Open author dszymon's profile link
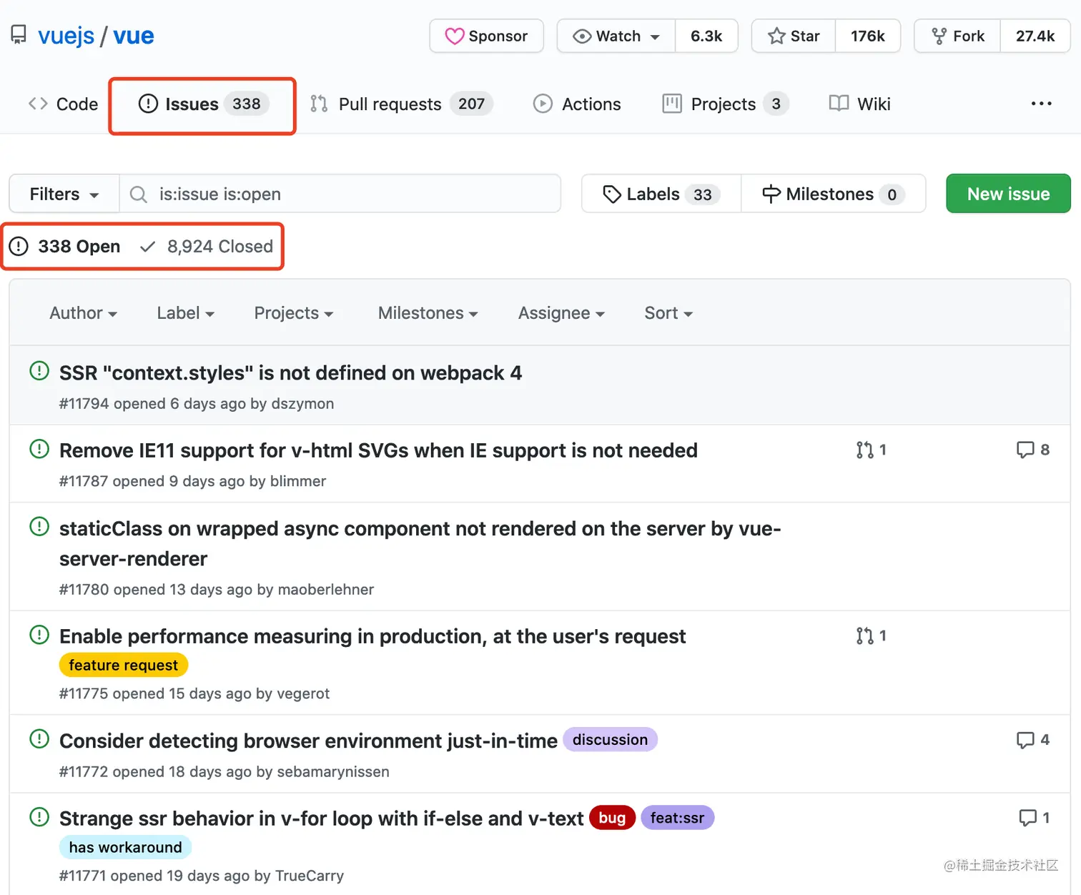The height and width of the screenshot is (895, 1081). (x=302, y=404)
